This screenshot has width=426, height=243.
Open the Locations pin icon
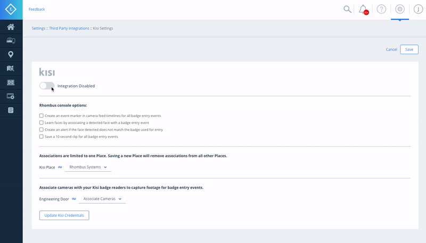[x=11, y=55]
